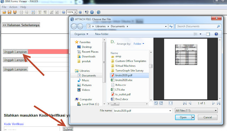Click the Name column header in file list
This screenshot has height=131, width=227.
tap(114, 53)
